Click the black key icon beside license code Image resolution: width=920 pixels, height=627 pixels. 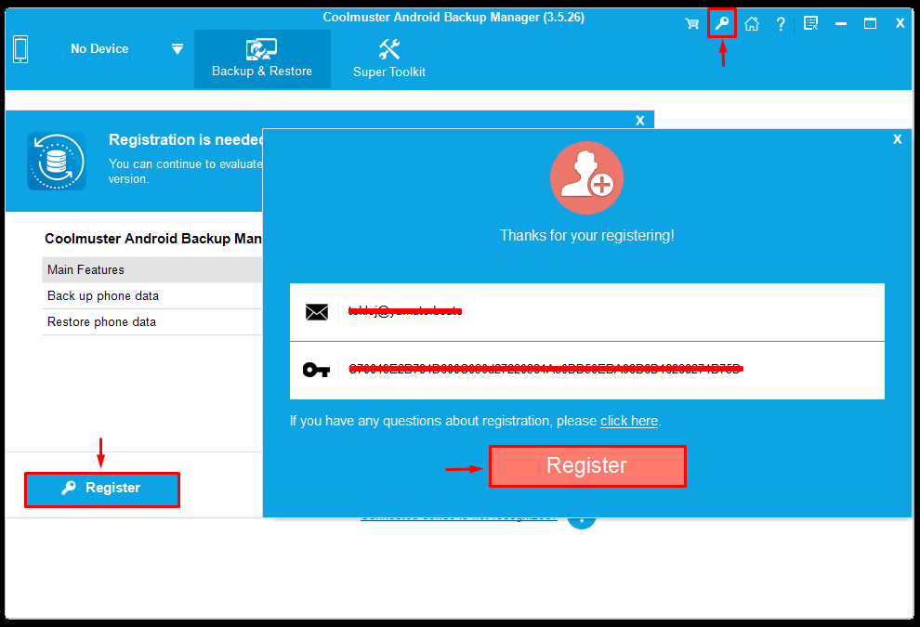pos(317,370)
